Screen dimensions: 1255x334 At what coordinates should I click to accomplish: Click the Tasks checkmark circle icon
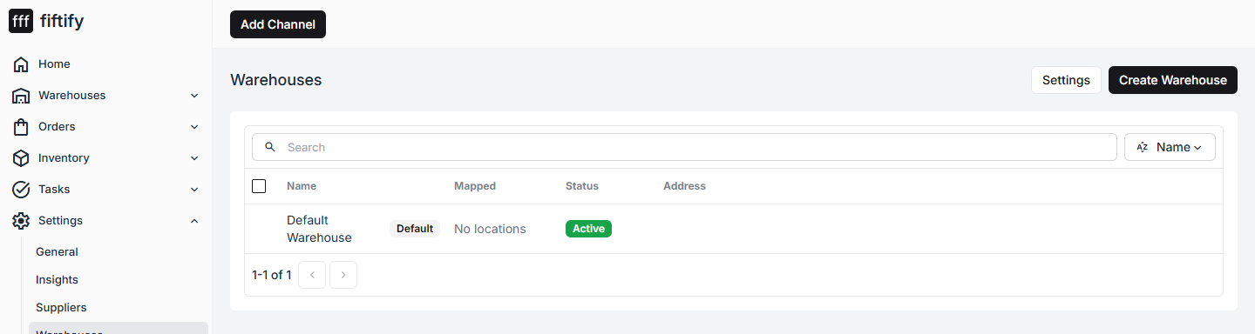click(x=21, y=190)
